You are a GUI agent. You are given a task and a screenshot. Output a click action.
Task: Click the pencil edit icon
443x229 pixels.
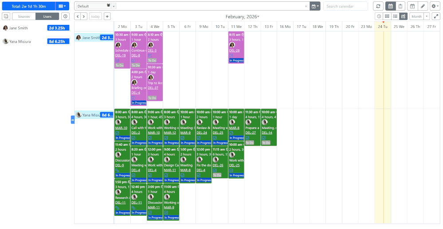point(423,6)
